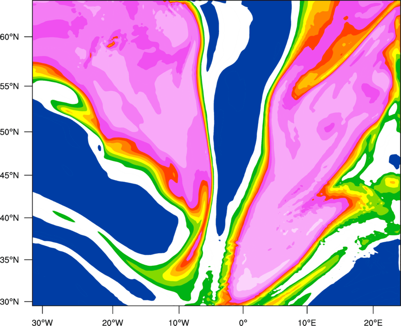Click the 0° longitude label
401x326 pixels.
click(x=243, y=322)
